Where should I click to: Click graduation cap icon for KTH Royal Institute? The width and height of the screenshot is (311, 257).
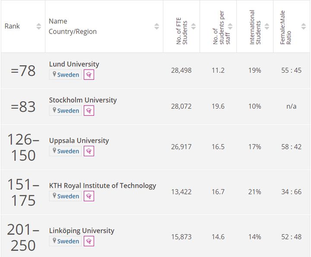(x=89, y=196)
